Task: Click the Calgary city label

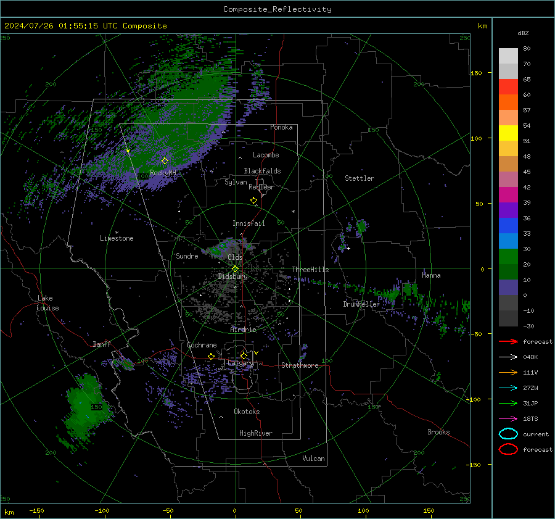Action: [240, 363]
